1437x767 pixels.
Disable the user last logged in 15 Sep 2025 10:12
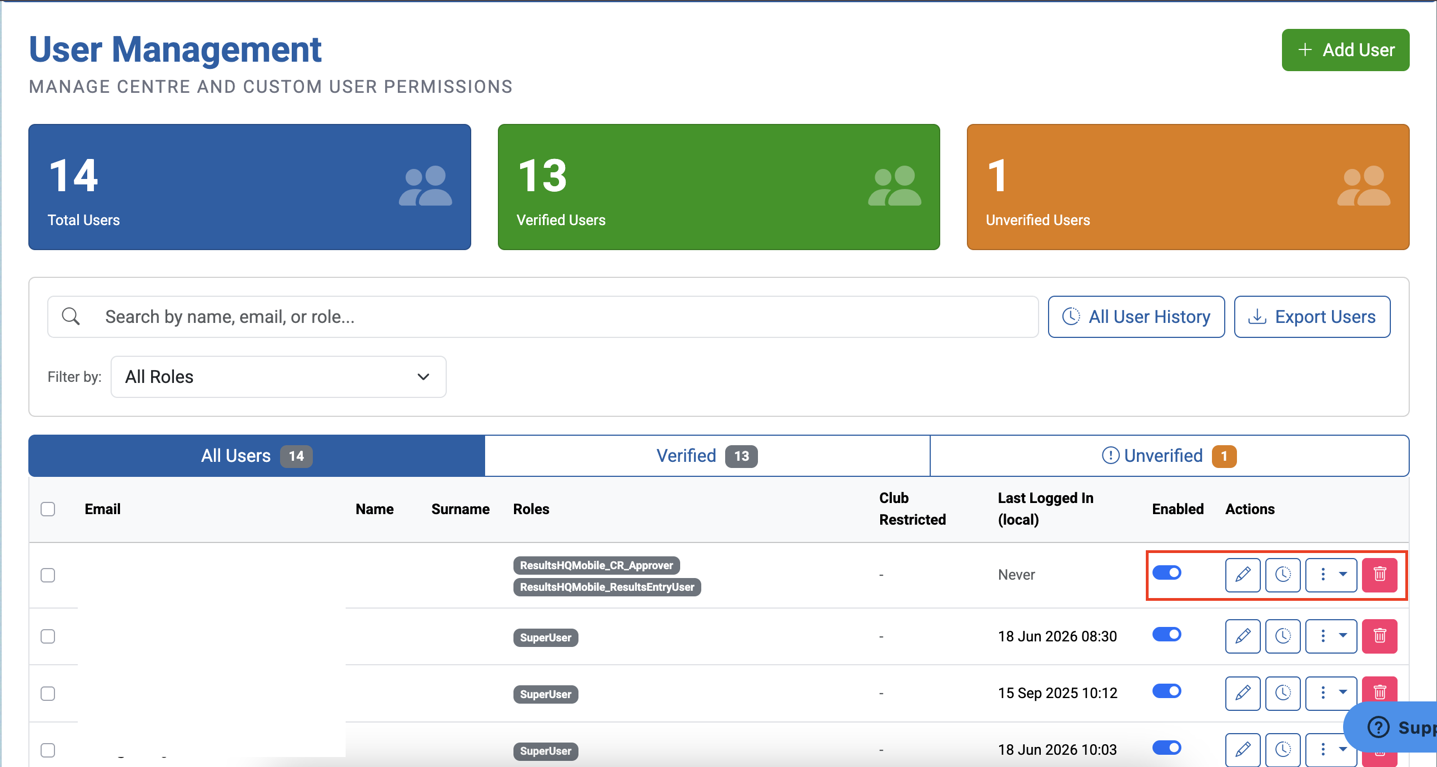(x=1166, y=691)
